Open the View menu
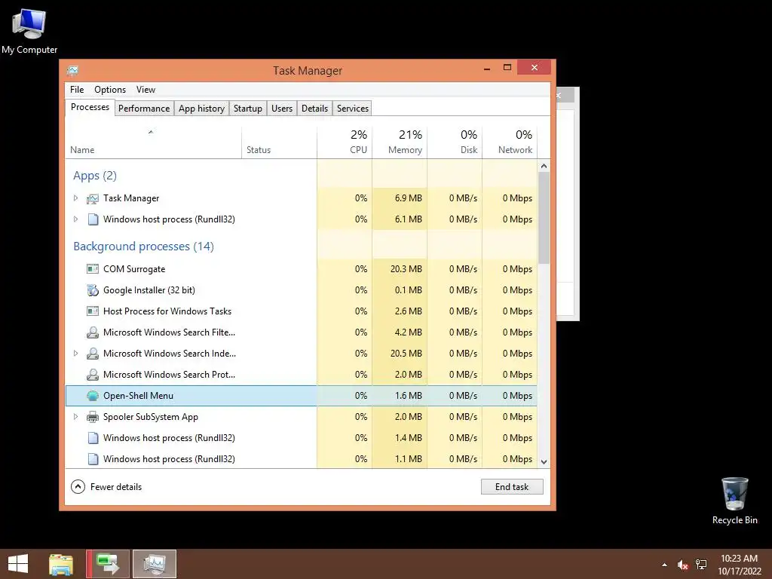 pyautogui.click(x=146, y=90)
